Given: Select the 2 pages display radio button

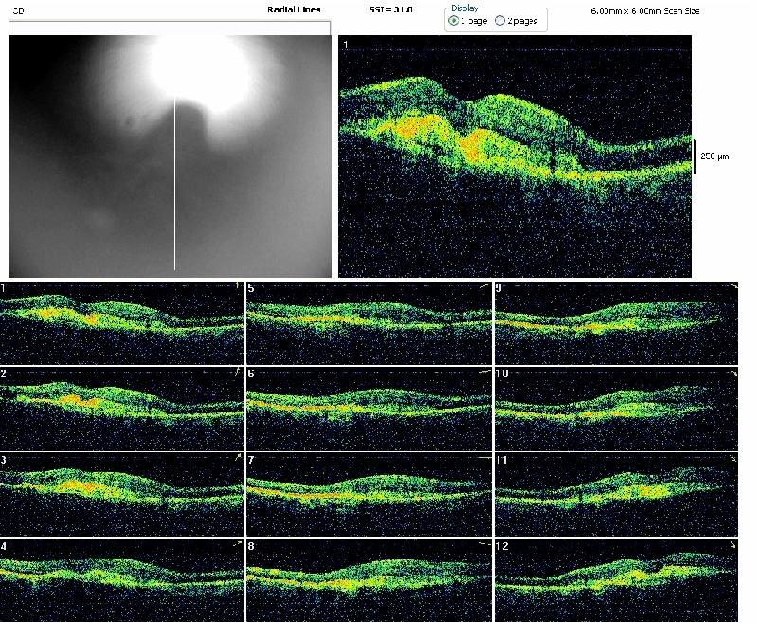Looking at the screenshot, I should coord(500,20).
